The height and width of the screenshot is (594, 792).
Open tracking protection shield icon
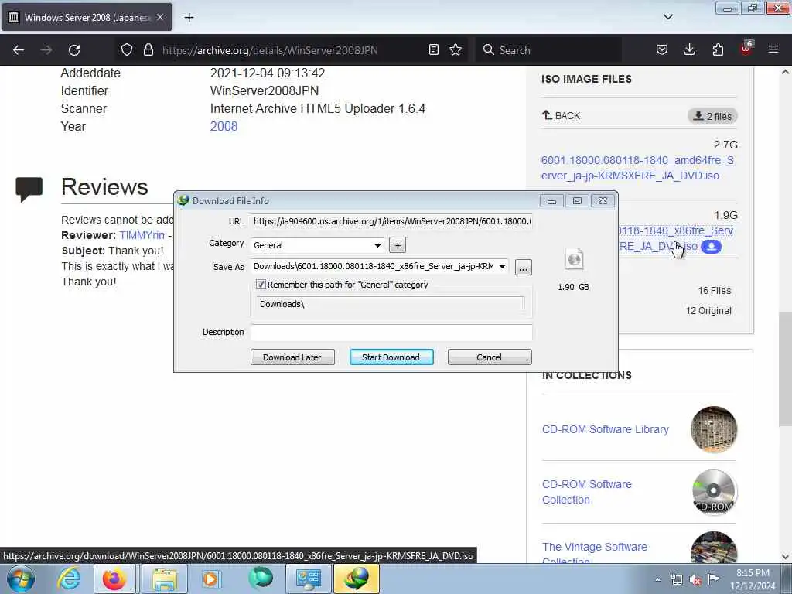(127, 50)
